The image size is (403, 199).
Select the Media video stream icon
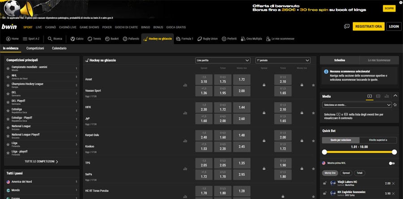[x=369, y=96]
